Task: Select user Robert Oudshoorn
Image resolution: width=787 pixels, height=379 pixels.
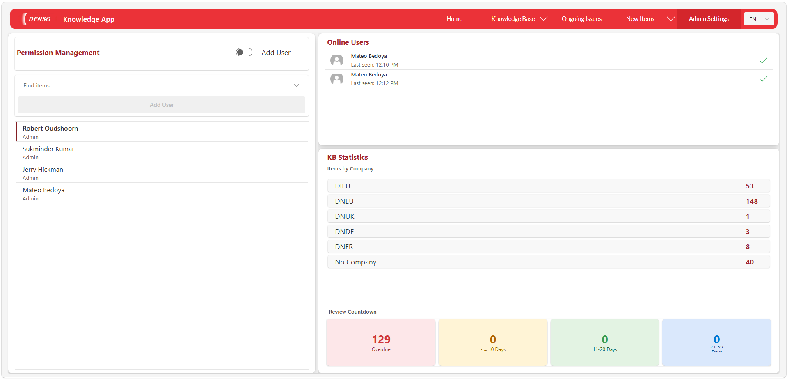Action: [162, 132]
